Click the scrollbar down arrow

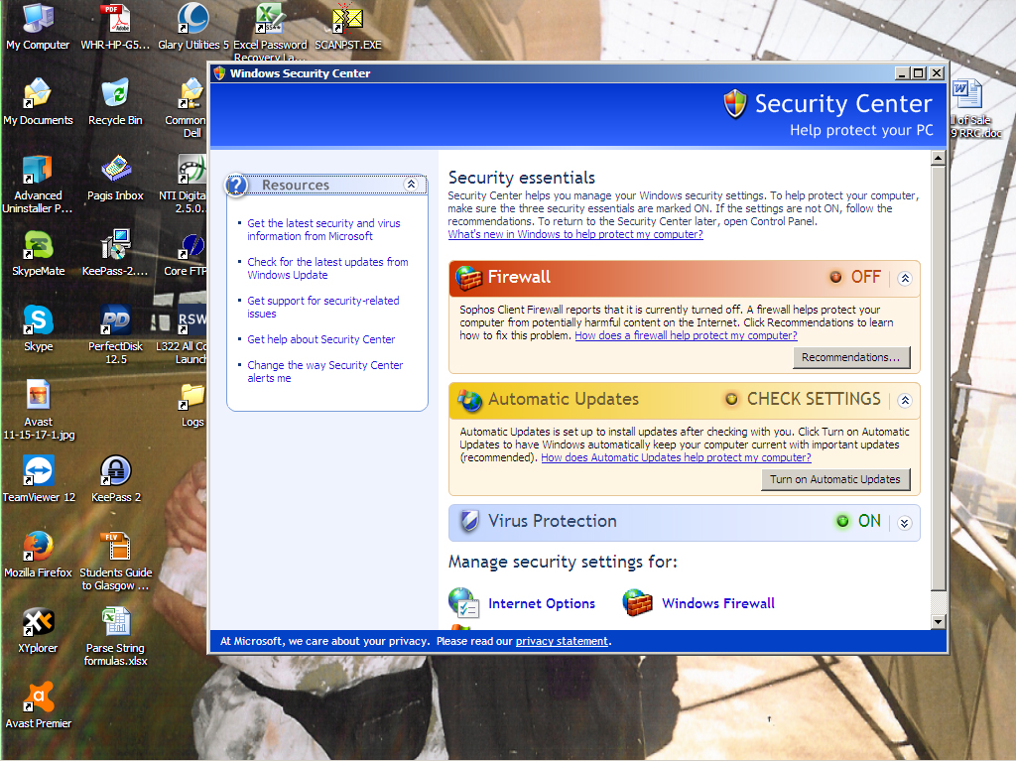pos(938,621)
